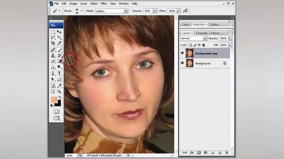Viewport: 284px width, 159px height.
Task: Swap foreground and background colors
Action: (x=60, y=97)
